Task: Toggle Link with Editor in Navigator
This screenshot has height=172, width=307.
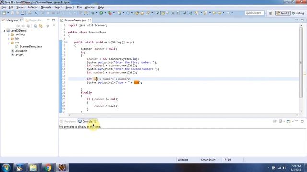Action: click(x=40, y=26)
